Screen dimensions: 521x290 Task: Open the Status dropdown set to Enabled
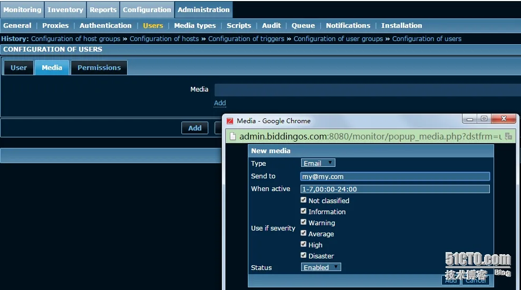pyautogui.click(x=321, y=267)
